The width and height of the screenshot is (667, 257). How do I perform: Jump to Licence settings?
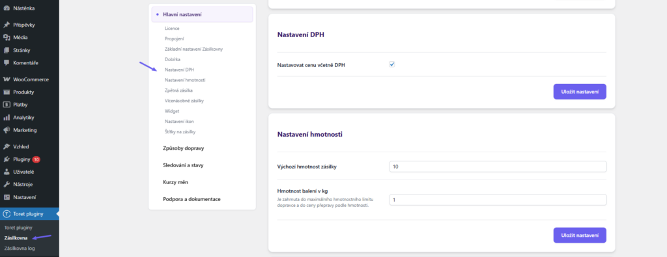[x=172, y=29]
